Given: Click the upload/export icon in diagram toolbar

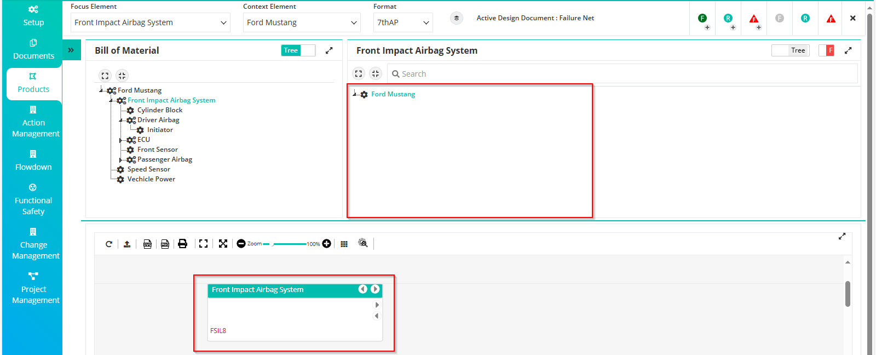Looking at the screenshot, I should [127, 244].
